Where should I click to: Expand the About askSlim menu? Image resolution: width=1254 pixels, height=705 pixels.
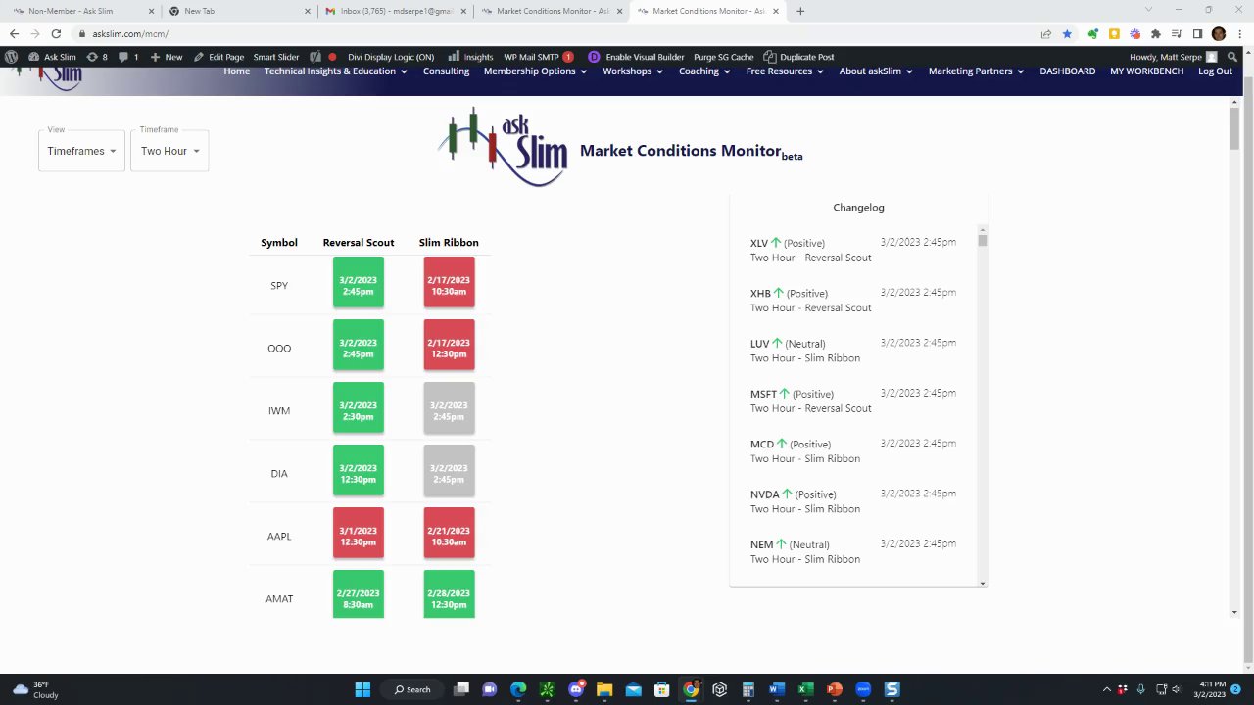point(876,71)
